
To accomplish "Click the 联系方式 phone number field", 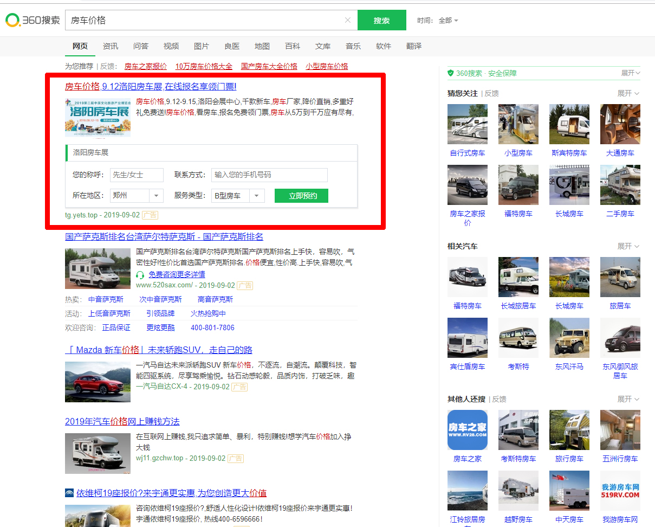I will [x=269, y=175].
